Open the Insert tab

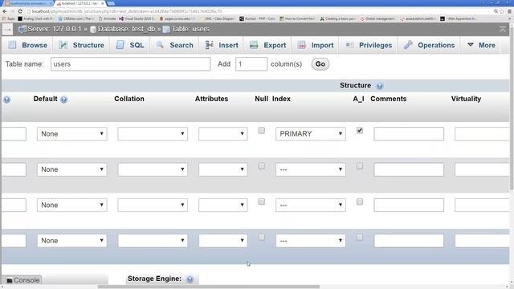(x=222, y=45)
